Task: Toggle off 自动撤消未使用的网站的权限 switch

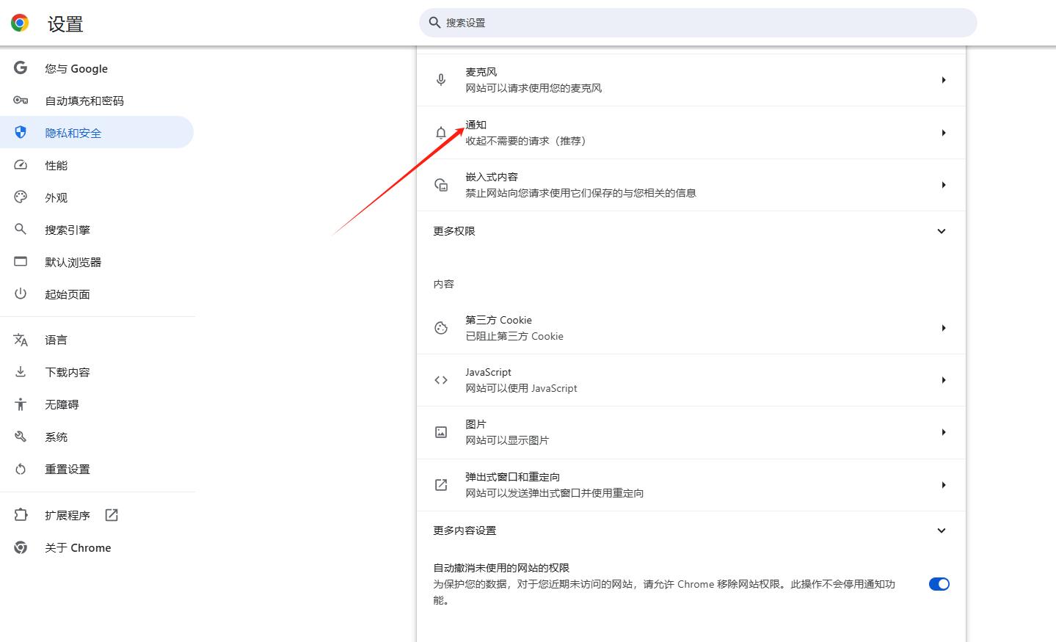Action: click(x=939, y=584)
